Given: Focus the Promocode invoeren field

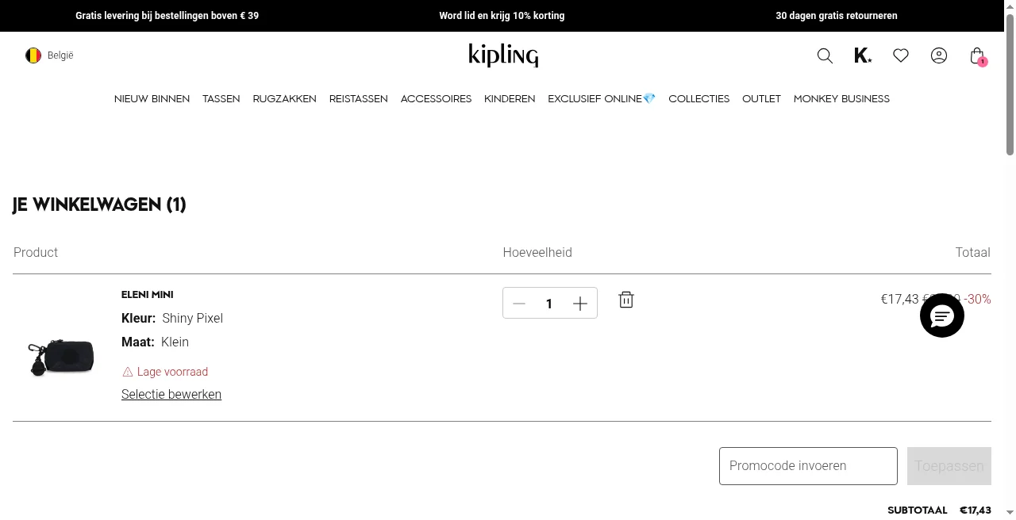Looking at the screenshot, I should 808,466.
